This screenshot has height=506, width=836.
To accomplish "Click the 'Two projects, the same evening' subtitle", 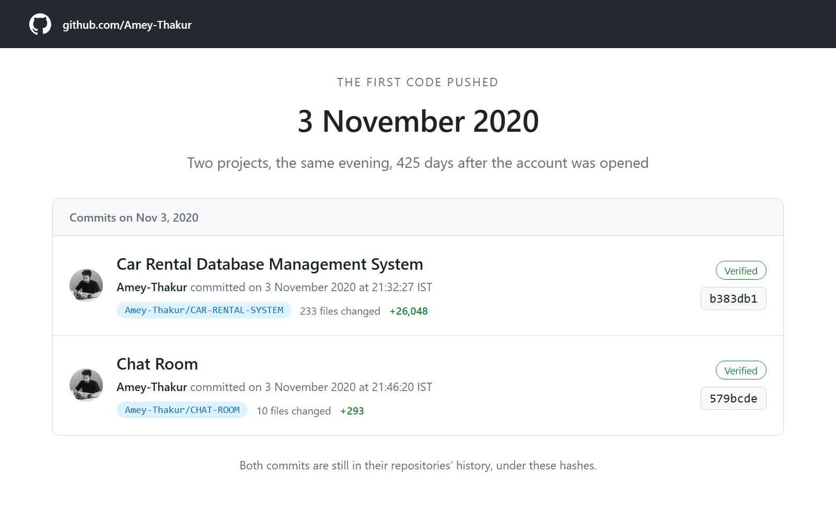I will [418, 163].
